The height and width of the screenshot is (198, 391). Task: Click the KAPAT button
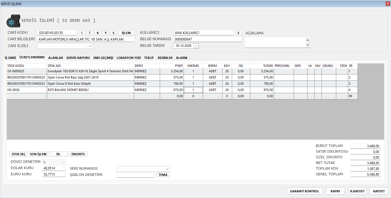point(335,191)
